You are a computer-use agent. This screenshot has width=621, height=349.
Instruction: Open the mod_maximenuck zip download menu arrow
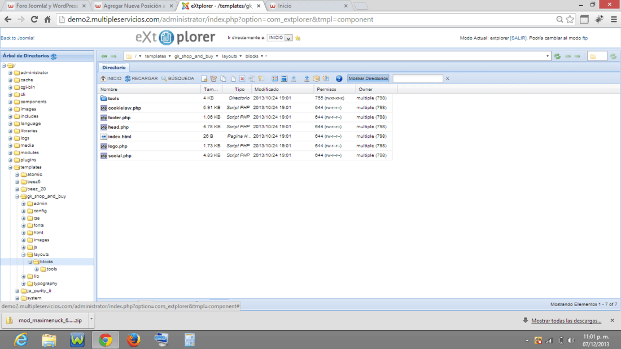coord(91,319)
